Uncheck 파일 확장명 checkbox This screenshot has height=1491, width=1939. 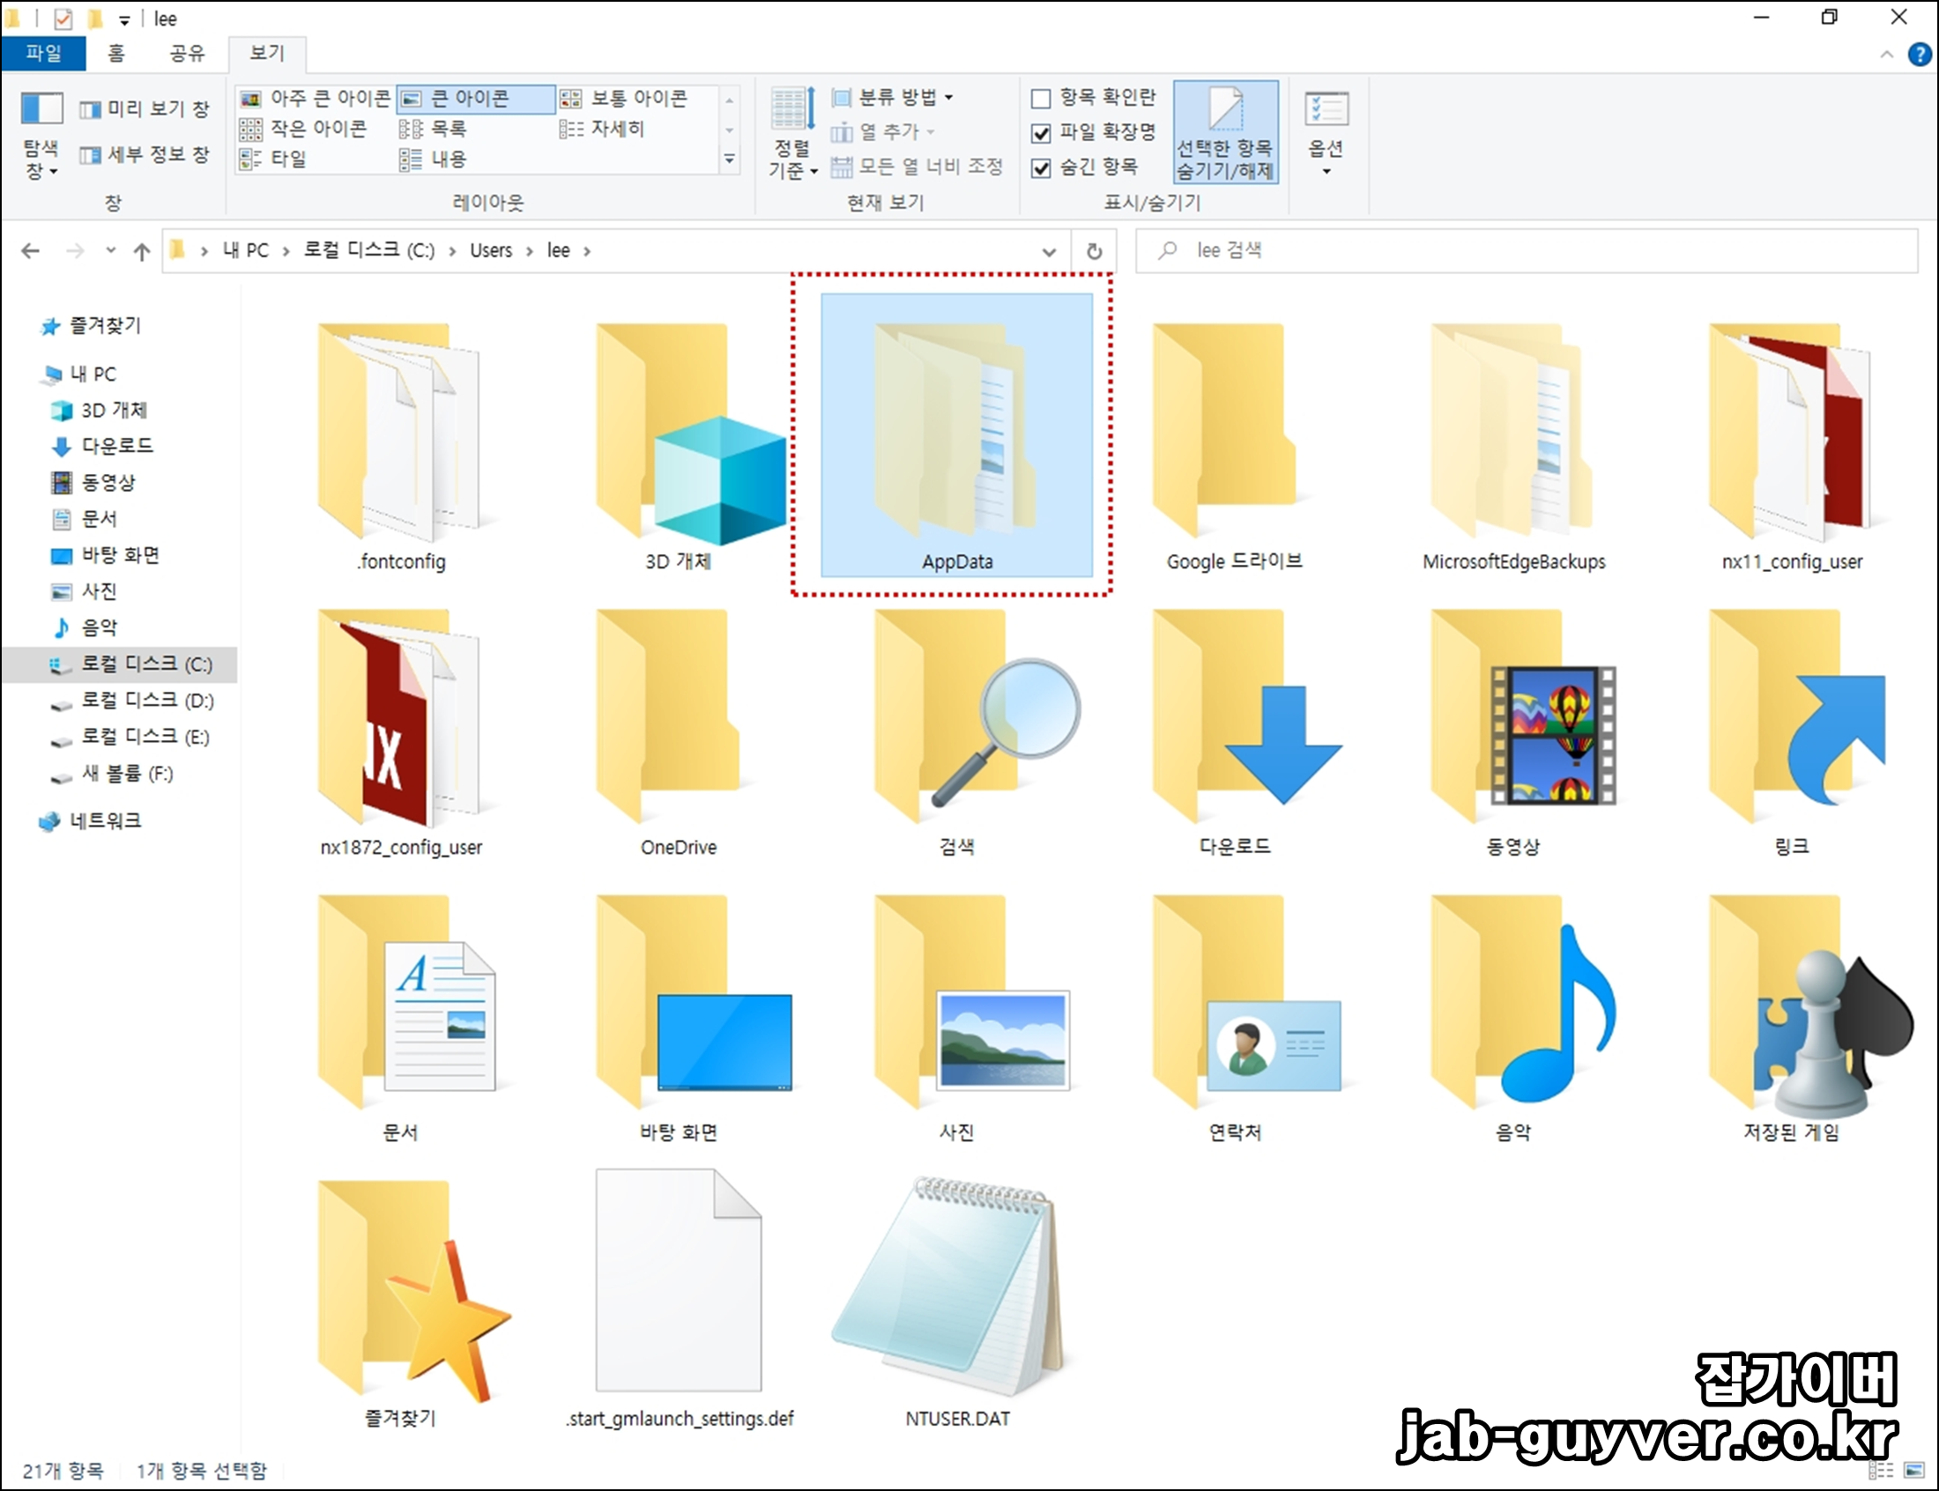1041,133
